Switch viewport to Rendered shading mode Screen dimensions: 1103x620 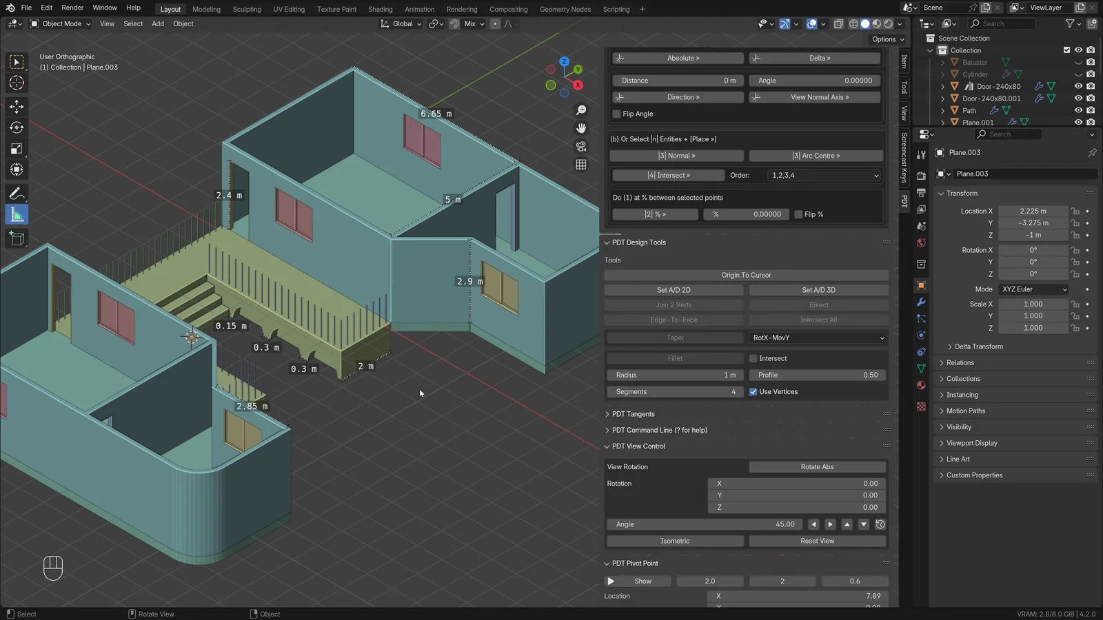tap(889, 23)
